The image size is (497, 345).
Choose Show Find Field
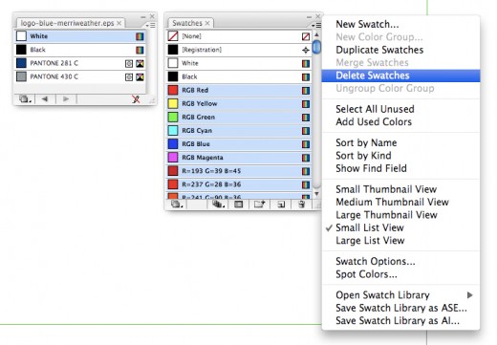[x=371, y=168]
